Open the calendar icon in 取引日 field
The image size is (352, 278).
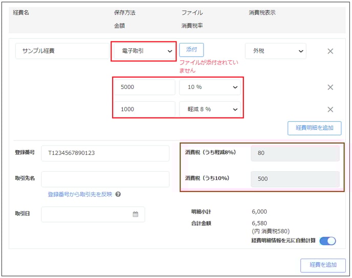point(136,214)
